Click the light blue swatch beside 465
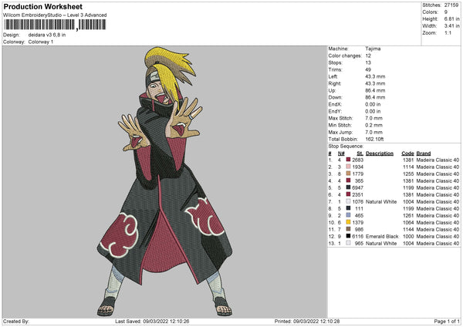 [x=349, y=215]
